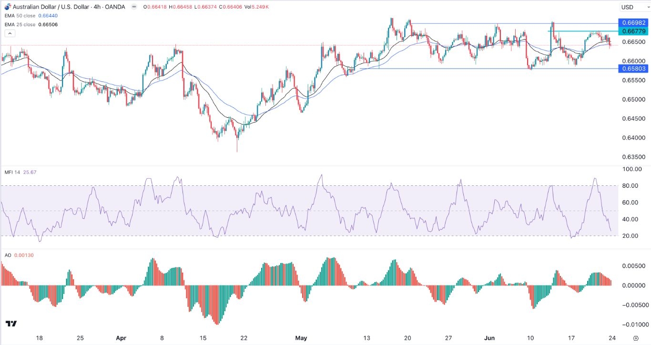Collapse the indicator legend with chevron
This screenshot has width=651, height=345.
click(10, 33)
